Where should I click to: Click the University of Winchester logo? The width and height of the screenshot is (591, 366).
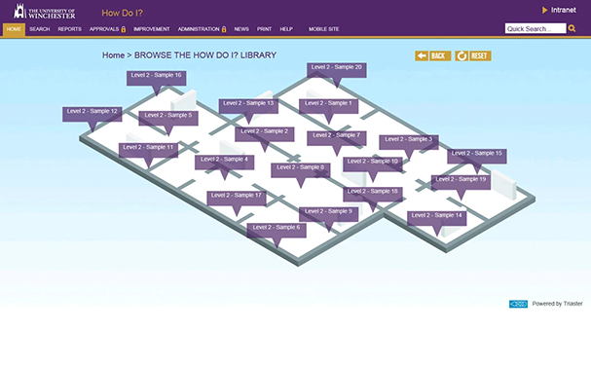tap(45, 12)
